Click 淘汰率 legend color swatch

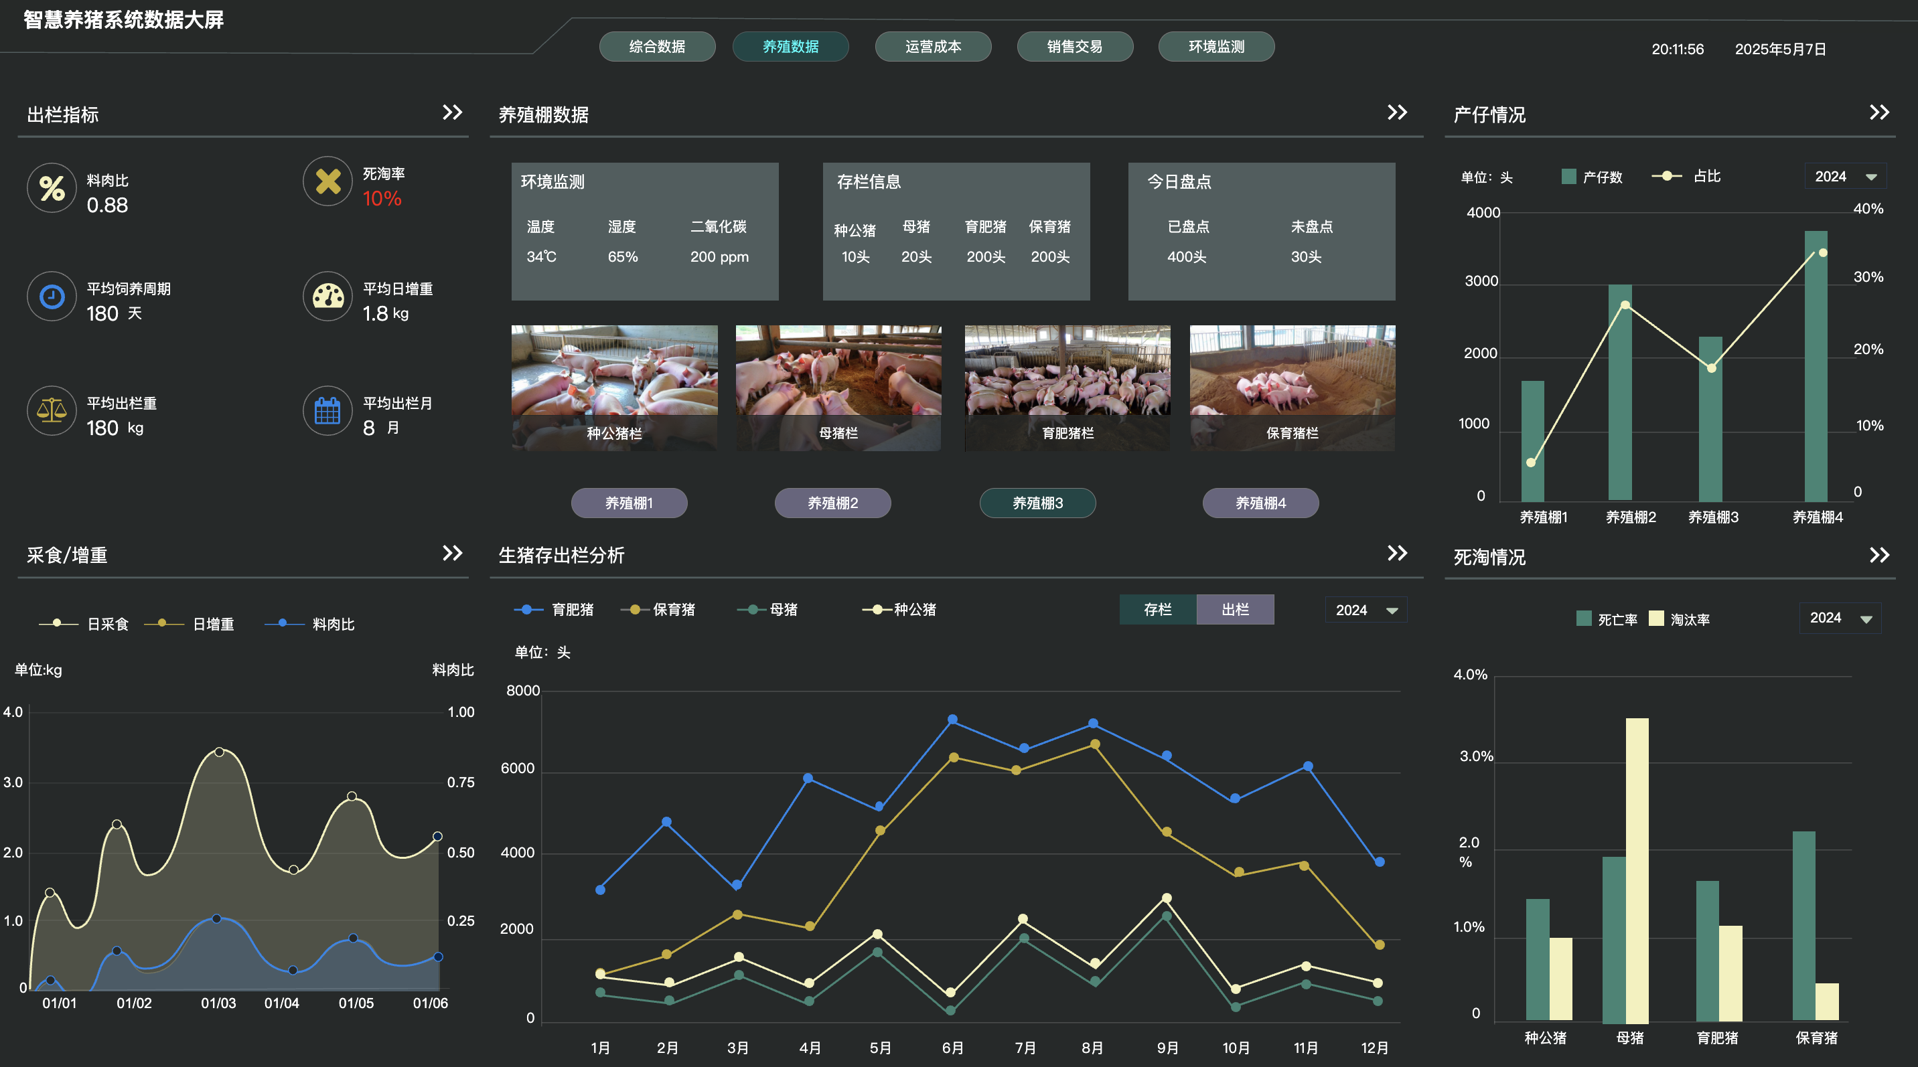click(1656, 619)
